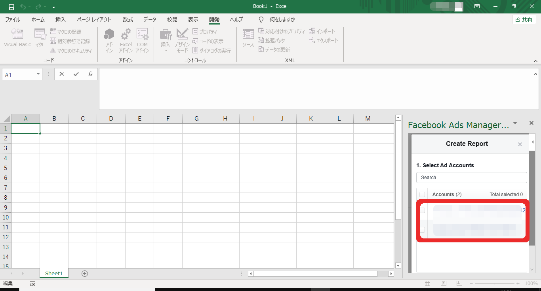Open Excel Add-ins (Excel アドイン) dialog
The width and height of the screenshot is (541, 291).
[x=126, y=40]
